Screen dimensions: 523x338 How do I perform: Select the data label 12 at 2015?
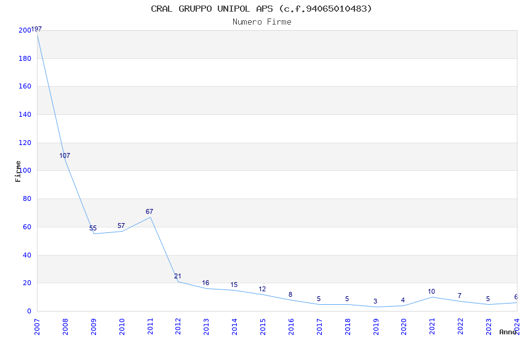tap(262, 289)
